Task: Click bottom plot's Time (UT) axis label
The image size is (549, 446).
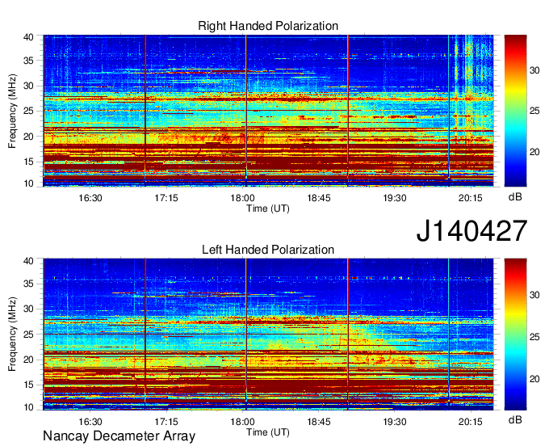Action: click(268, 432)
